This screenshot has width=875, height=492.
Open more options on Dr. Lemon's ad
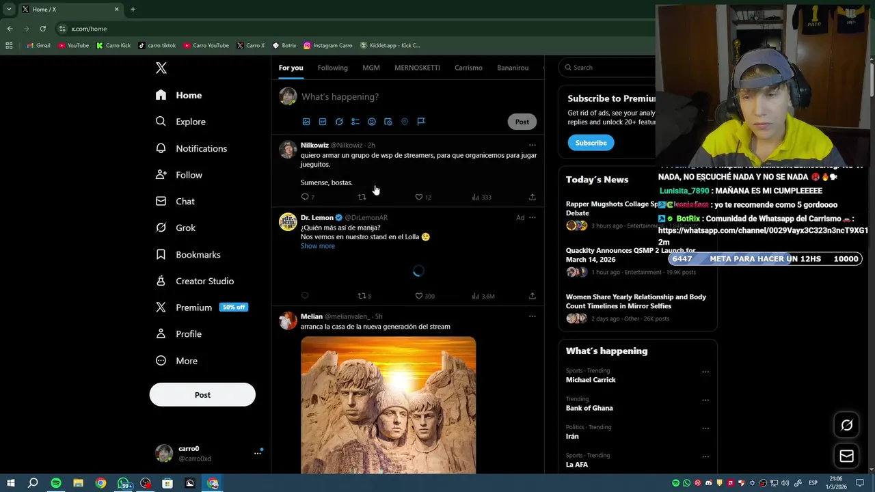click(x=533, y=217)
